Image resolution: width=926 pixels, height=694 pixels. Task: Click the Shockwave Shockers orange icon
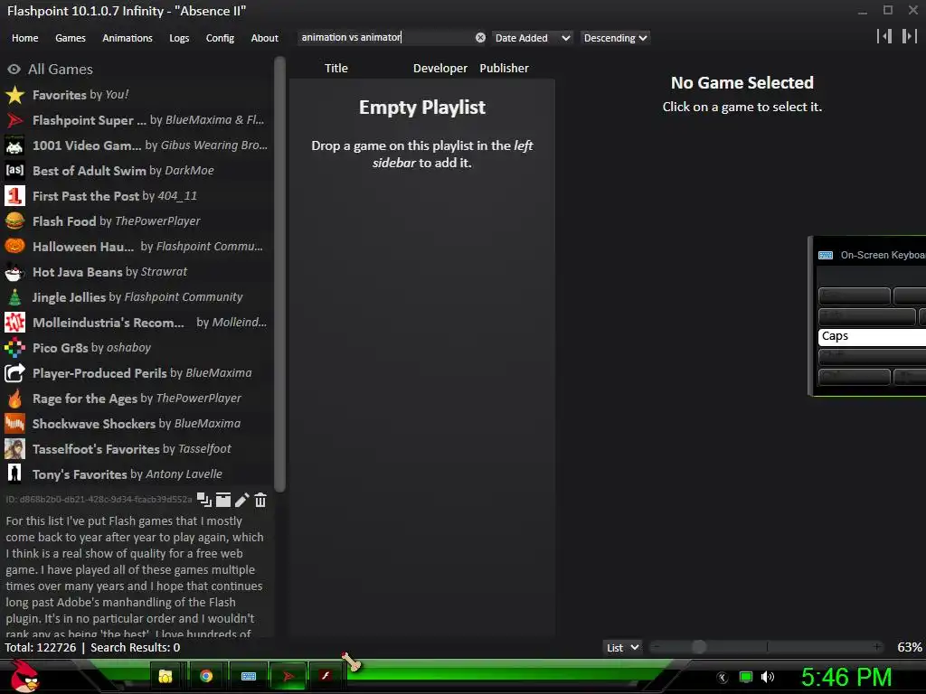14,424
